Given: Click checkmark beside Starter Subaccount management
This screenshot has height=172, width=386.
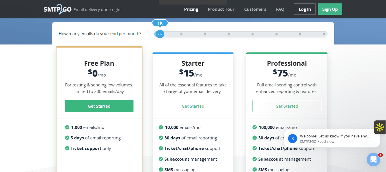Looking at the screenshot, I should (161, 159).
